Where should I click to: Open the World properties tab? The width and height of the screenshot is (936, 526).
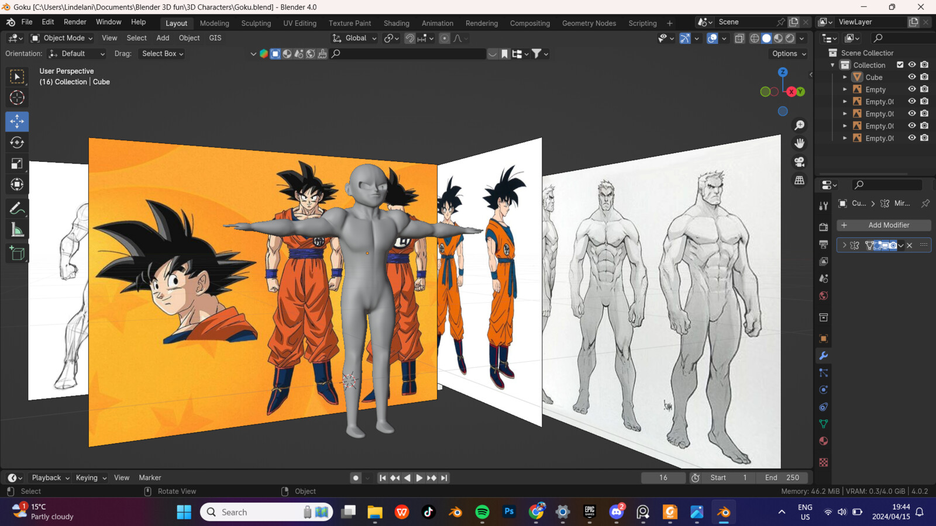pos(824,296)
